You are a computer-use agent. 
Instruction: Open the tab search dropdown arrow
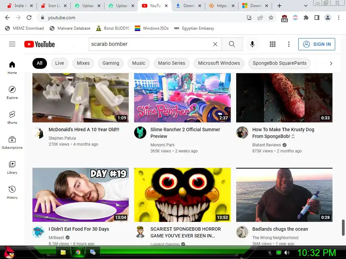[305, 6]
